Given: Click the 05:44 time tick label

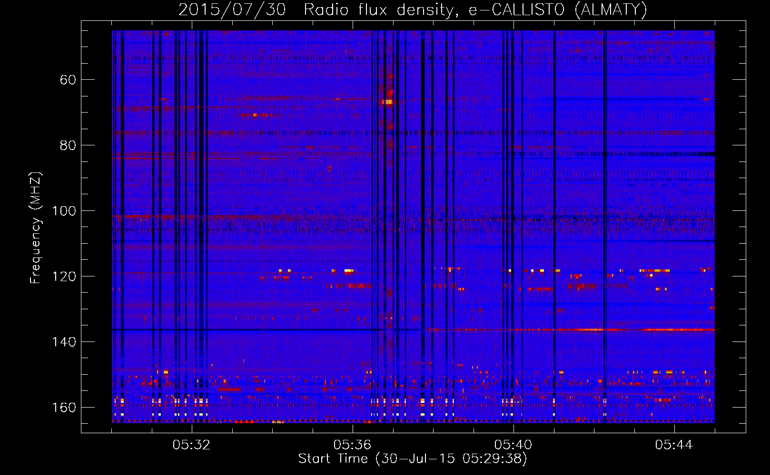Looking at the screenshot, I should point(674,445).
